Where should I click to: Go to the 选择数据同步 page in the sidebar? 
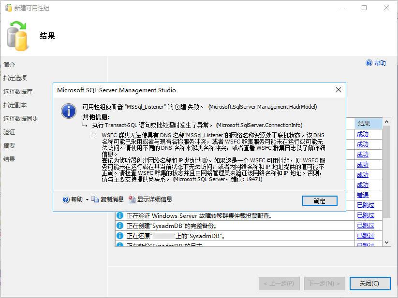coord(21,119)
